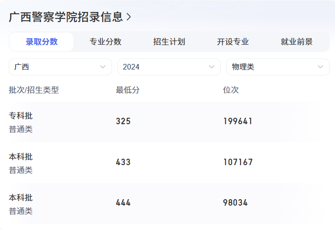This screenshot has width=335, height=230.
Task: Expand the 2024 year dropdown
Action: tap(169, 67)
